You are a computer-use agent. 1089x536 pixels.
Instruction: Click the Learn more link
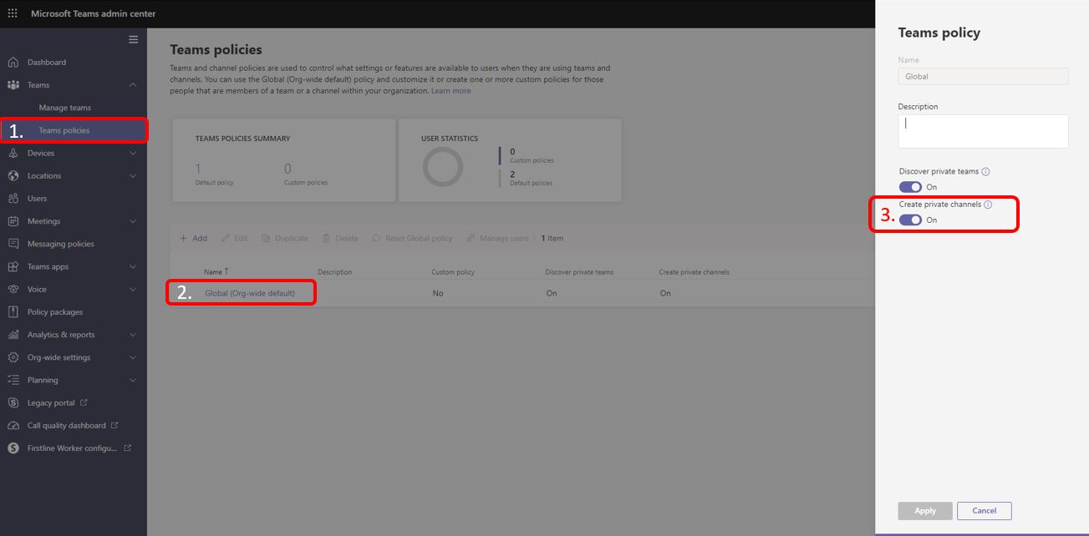pos(451,90)
